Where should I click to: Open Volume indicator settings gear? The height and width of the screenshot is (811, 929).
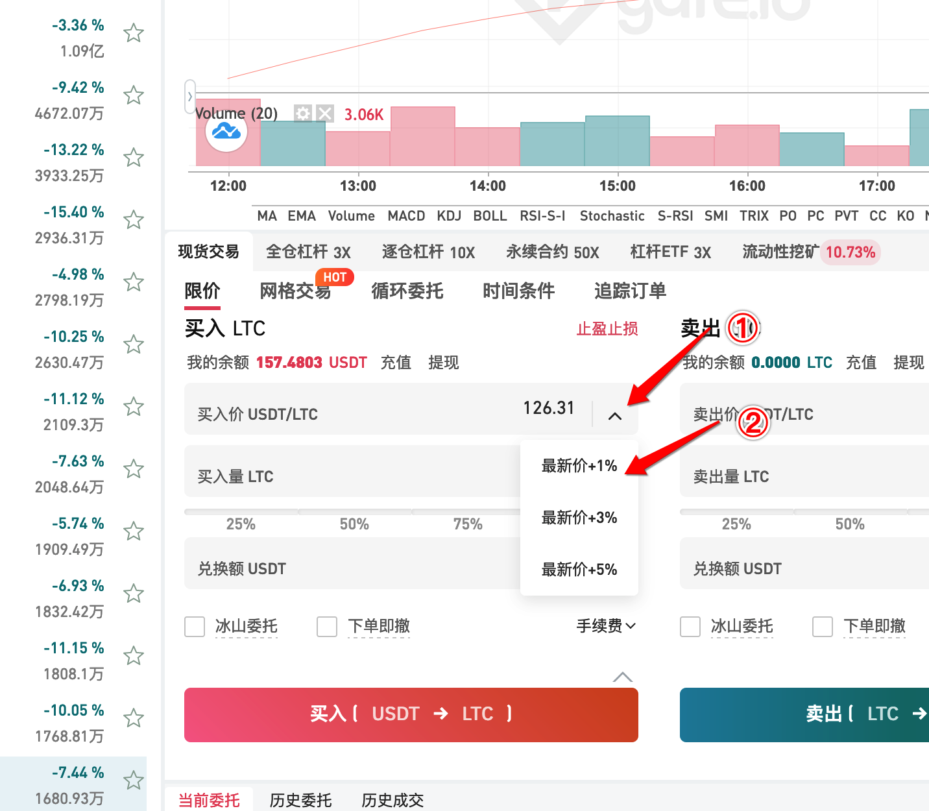[302, 114]
